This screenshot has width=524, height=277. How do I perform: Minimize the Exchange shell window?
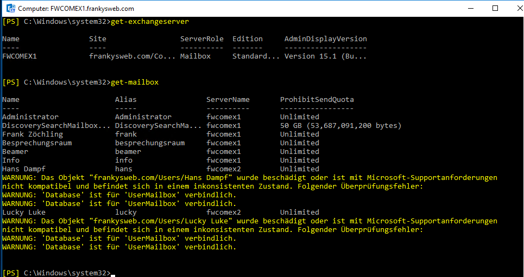(470, 9)
